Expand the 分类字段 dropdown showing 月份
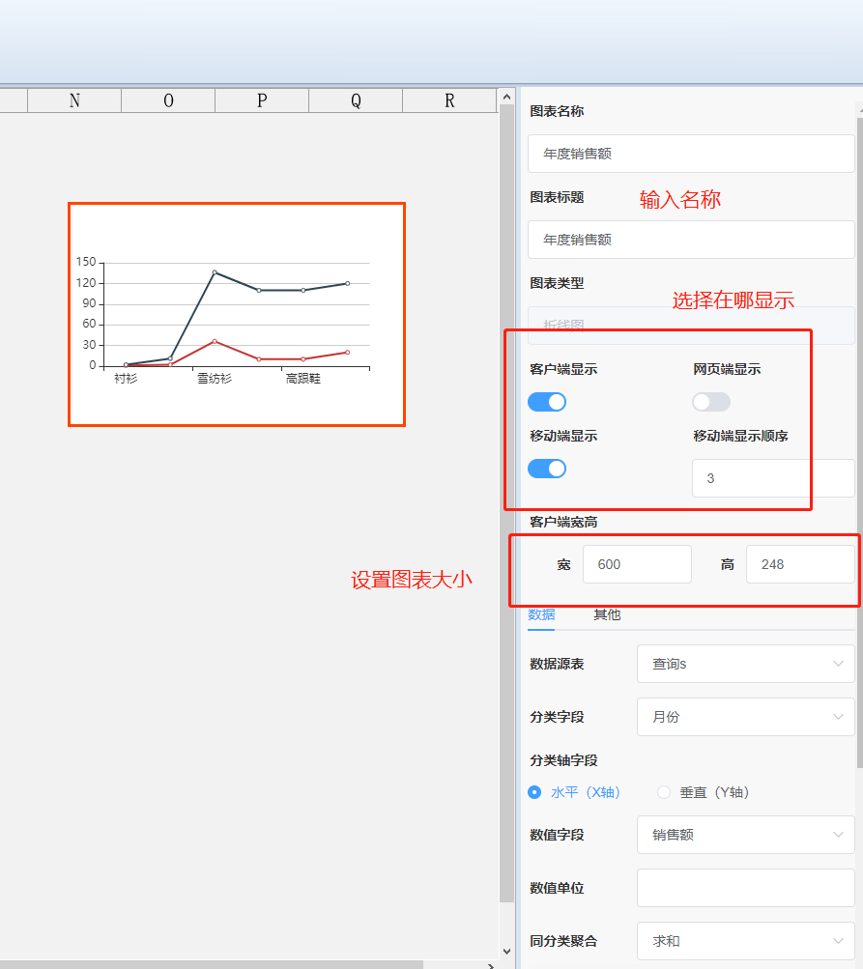 pyautogui.click(x=745, y=717)
